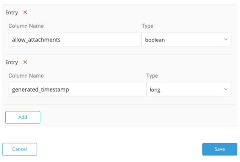
Task: Click the first 'Entry' label
Action: (12, 13)
